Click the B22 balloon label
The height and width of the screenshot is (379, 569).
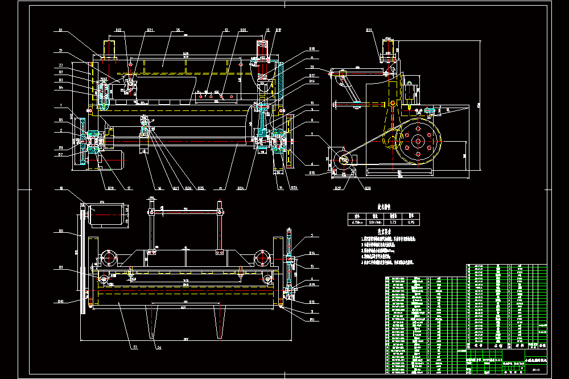coord(119,30)
